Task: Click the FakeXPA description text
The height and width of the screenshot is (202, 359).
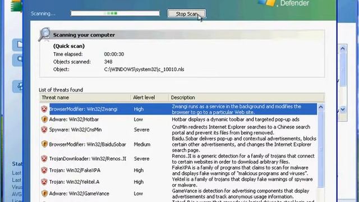Action: (x=240, y=171)
